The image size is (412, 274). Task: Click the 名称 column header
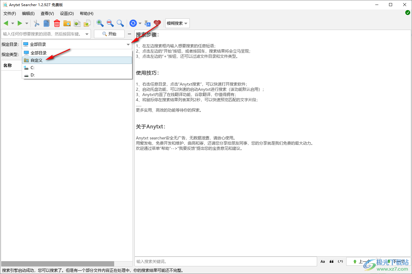pos(8,65)
